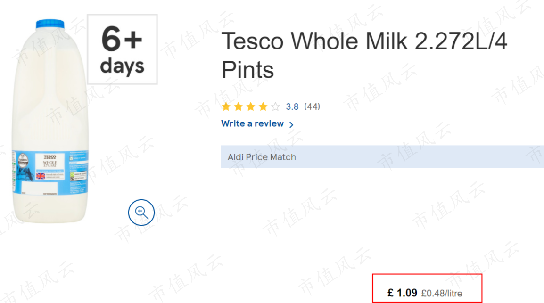Select the third gold rating star
Viewport: 544px width, 303px height.
251,106
